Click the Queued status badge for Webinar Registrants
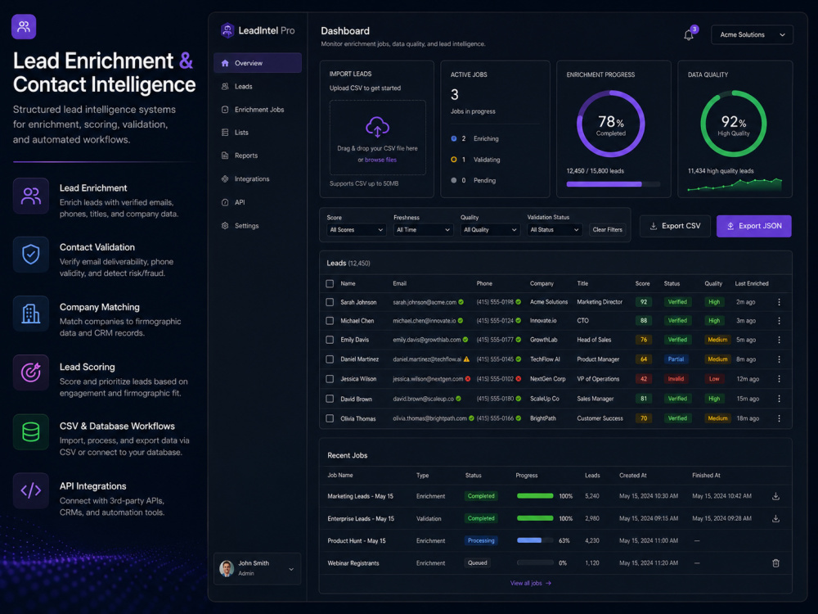The height and width of the screenshot is (614, 818). (478, 563)
